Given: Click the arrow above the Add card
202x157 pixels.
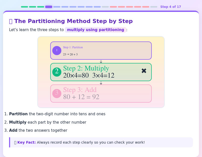Looking at the screenshot, I should tap(101, 83).
